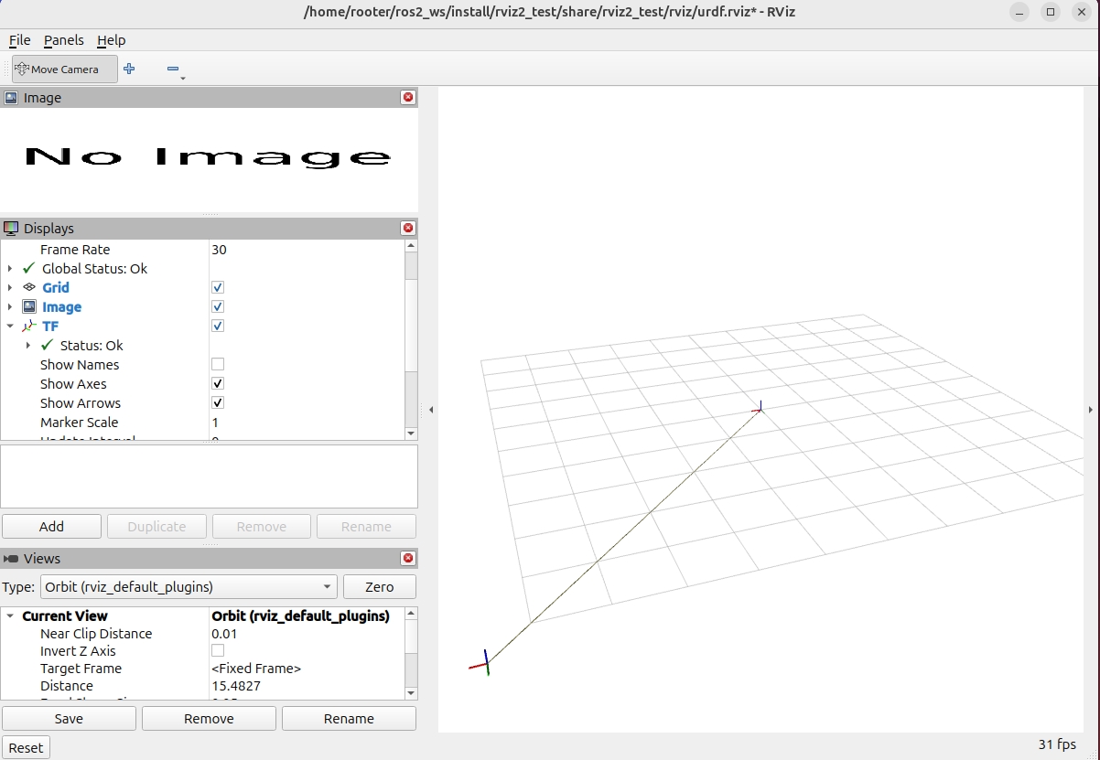This screenshot has width=1100, height=760.
Task: Close the Image panel
Action: (x=408, y=98)
